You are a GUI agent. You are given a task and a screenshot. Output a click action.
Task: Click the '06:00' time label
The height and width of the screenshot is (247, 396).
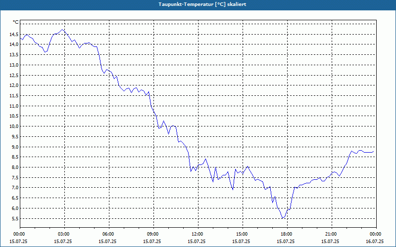click(x=109, y=234)
